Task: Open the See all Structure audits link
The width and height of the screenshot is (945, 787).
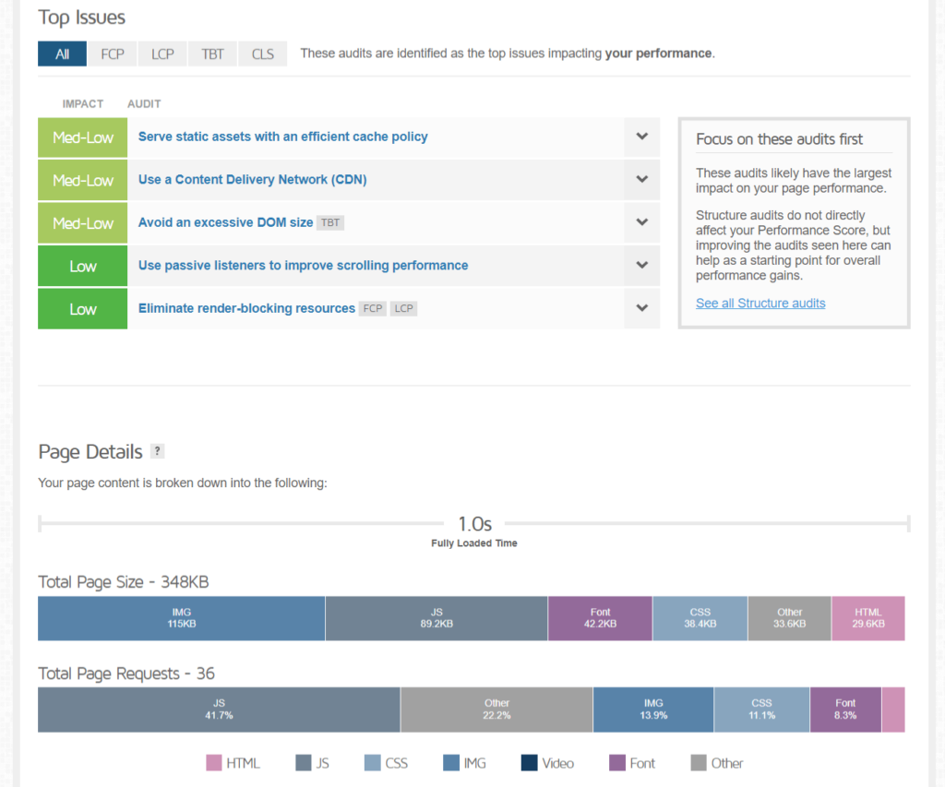Action: (x=760, y=303)
